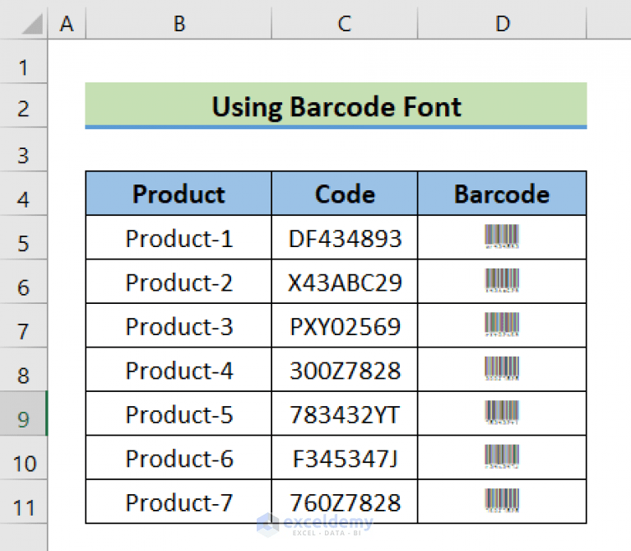
Task: Select the code cell 'DF434893'
Action: point(345,238)
